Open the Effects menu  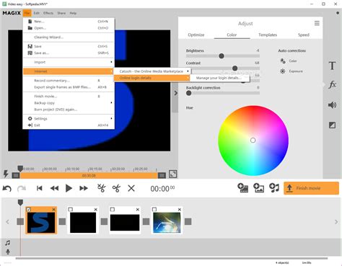tap(48, 13)
